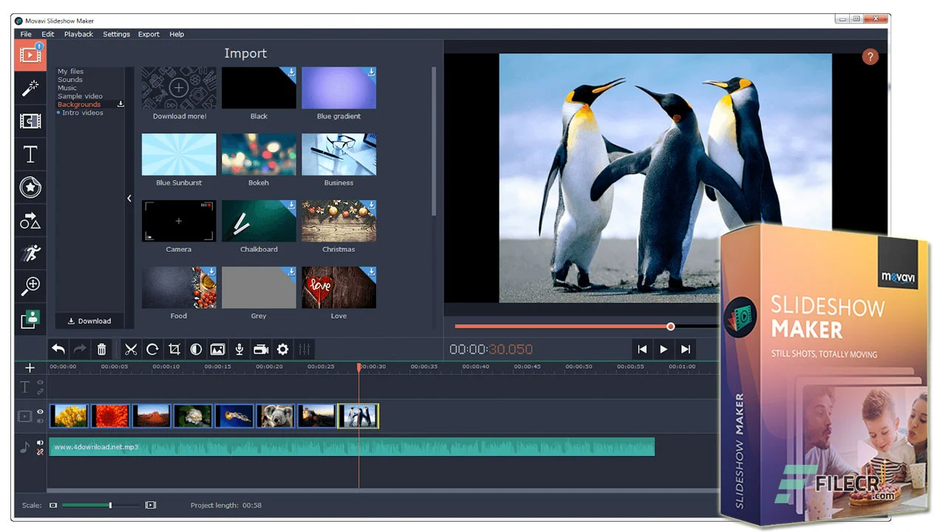Click the playhead marker on timeline ruler

click(x=359, y=366)
